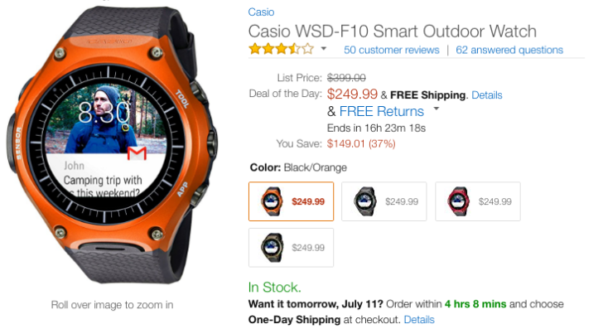Click the star rating icons
603x329 pixels.
[281, 49]
